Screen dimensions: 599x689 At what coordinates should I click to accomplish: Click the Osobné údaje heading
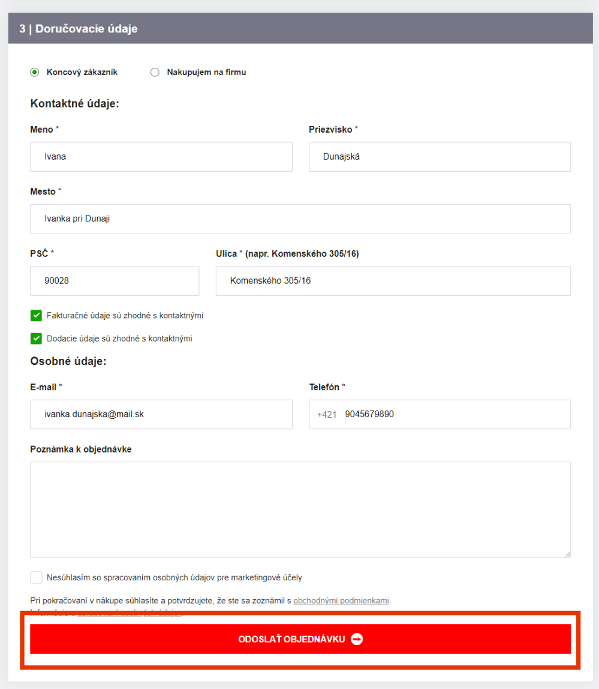(x=68, y=362)
